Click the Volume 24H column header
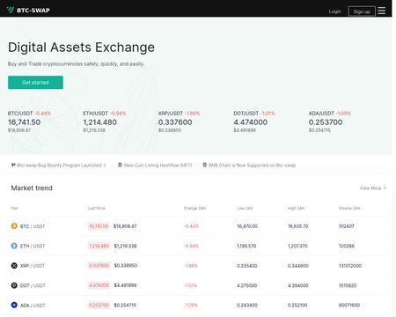The image size is (396, 317). click(x=349, y=208)
